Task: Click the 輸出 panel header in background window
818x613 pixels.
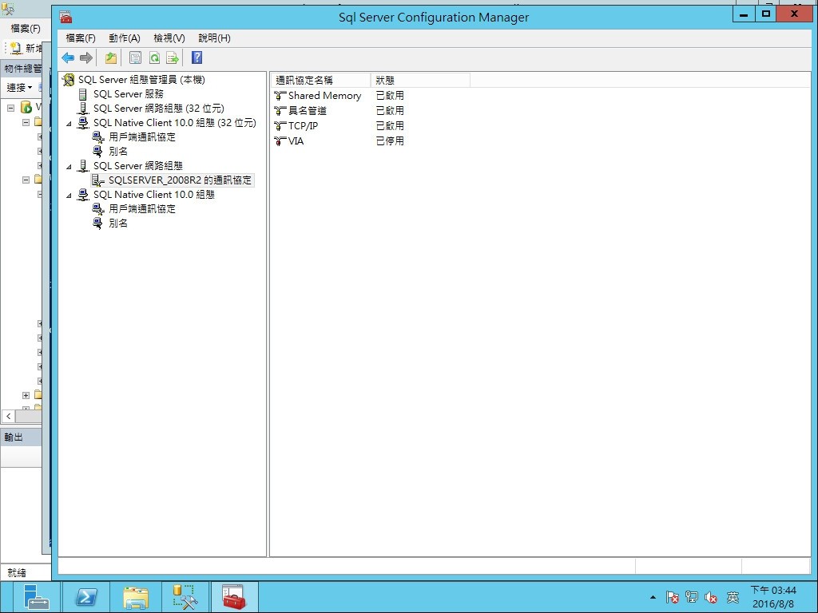Action: pos(21,437)
